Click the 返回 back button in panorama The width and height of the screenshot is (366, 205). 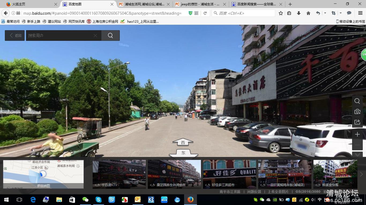point(15,36)
